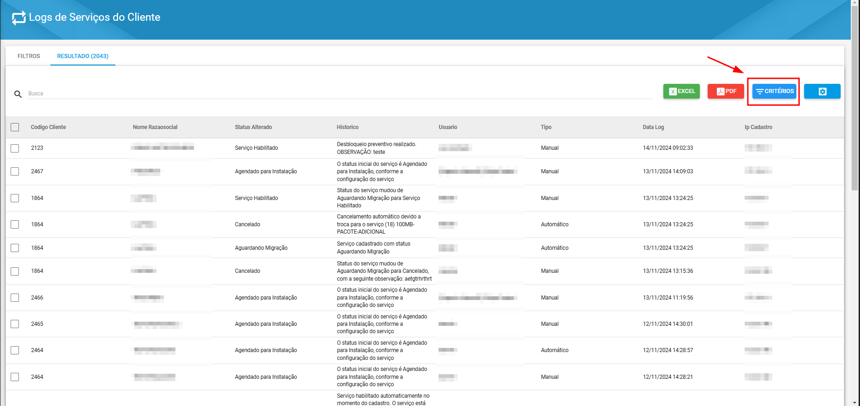This screenshot has width=860, height=406.
Task: Sort by Nome Razaosocial column header
Action: click(x=155, y=127)
